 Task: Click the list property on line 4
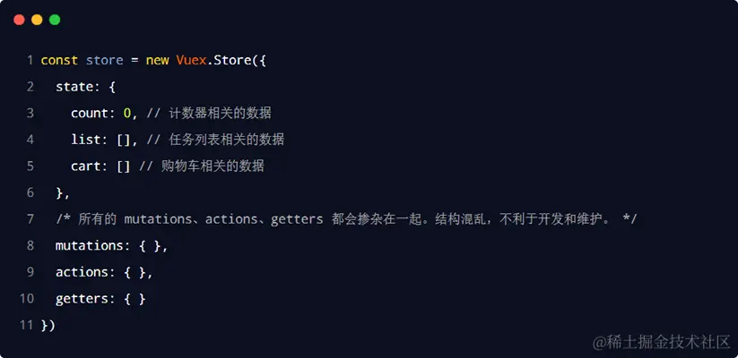click(86, 140)
